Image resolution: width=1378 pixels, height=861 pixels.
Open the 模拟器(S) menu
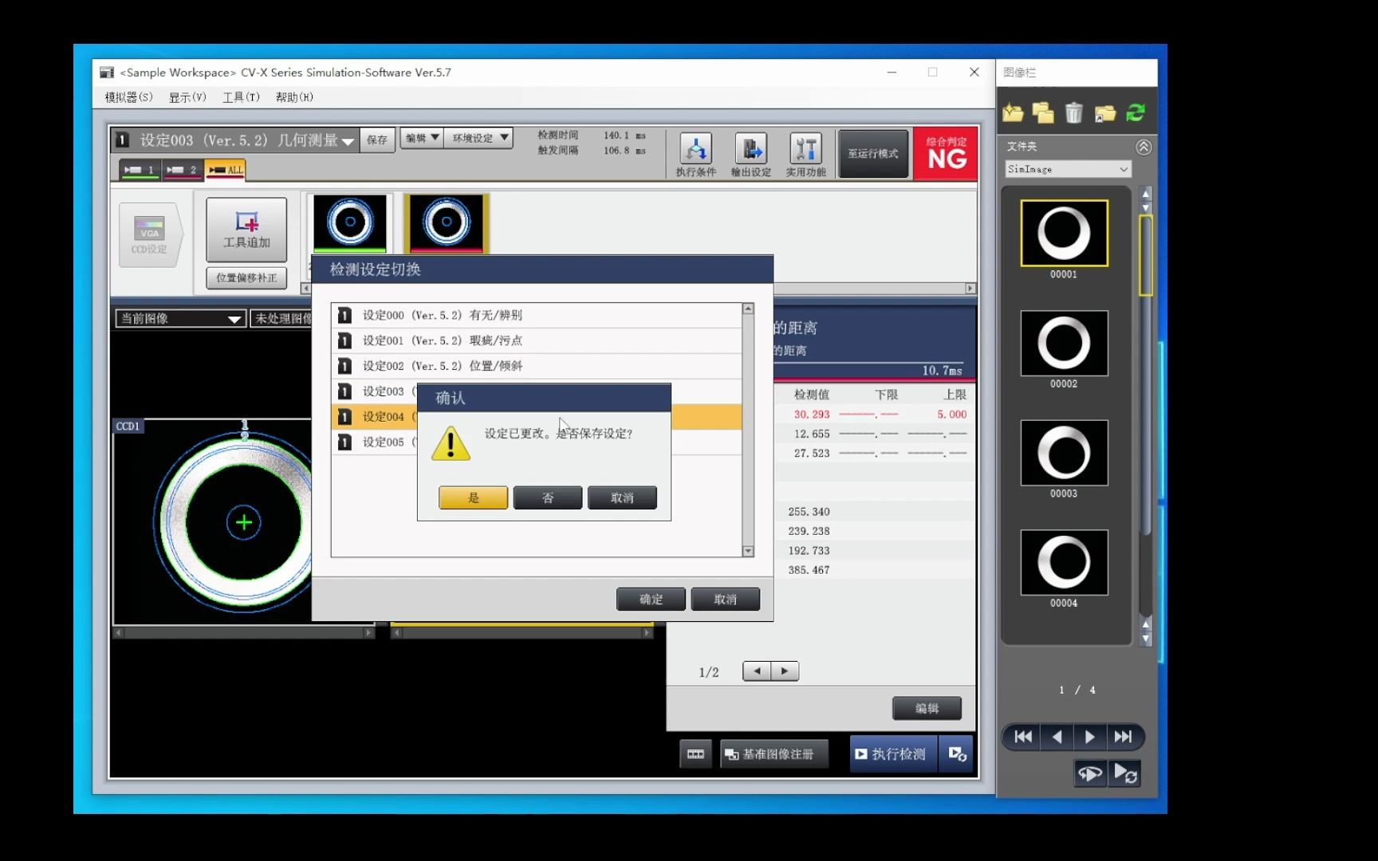(x=128, y=97)
